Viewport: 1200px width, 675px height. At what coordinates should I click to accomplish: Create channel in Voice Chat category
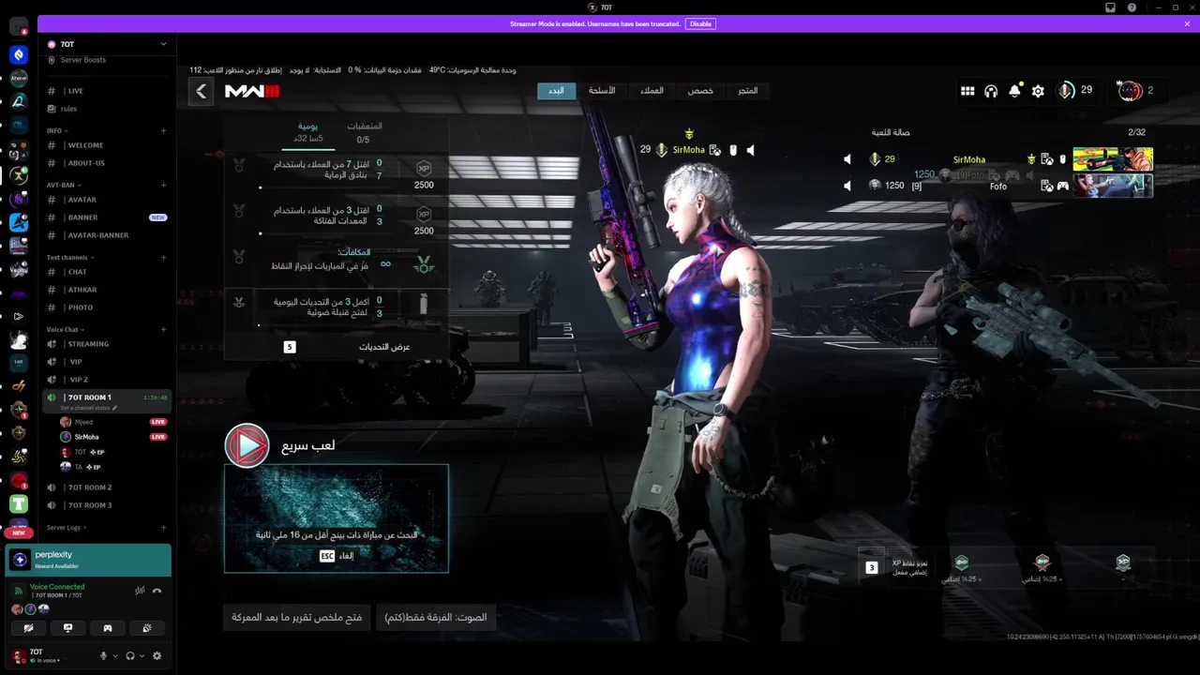(164, 329)
